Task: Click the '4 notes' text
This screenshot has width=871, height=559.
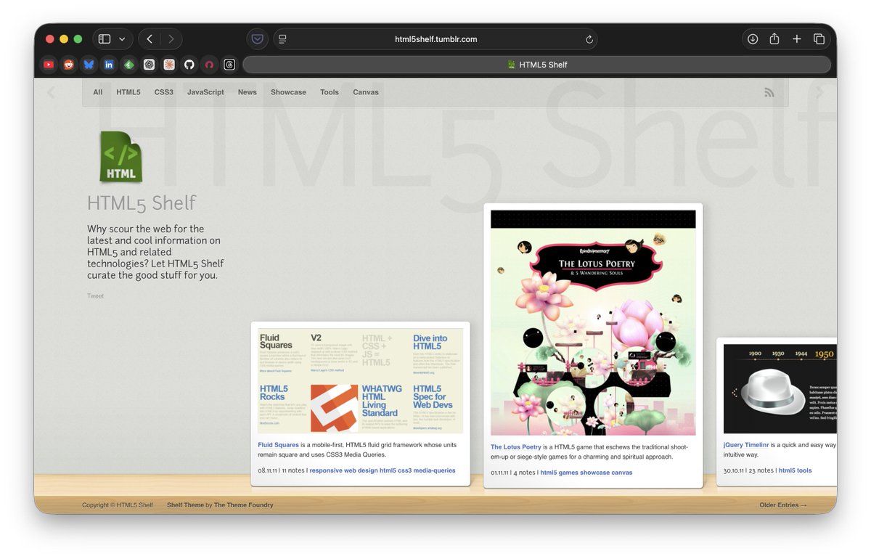Action: [x=524, y=473]
